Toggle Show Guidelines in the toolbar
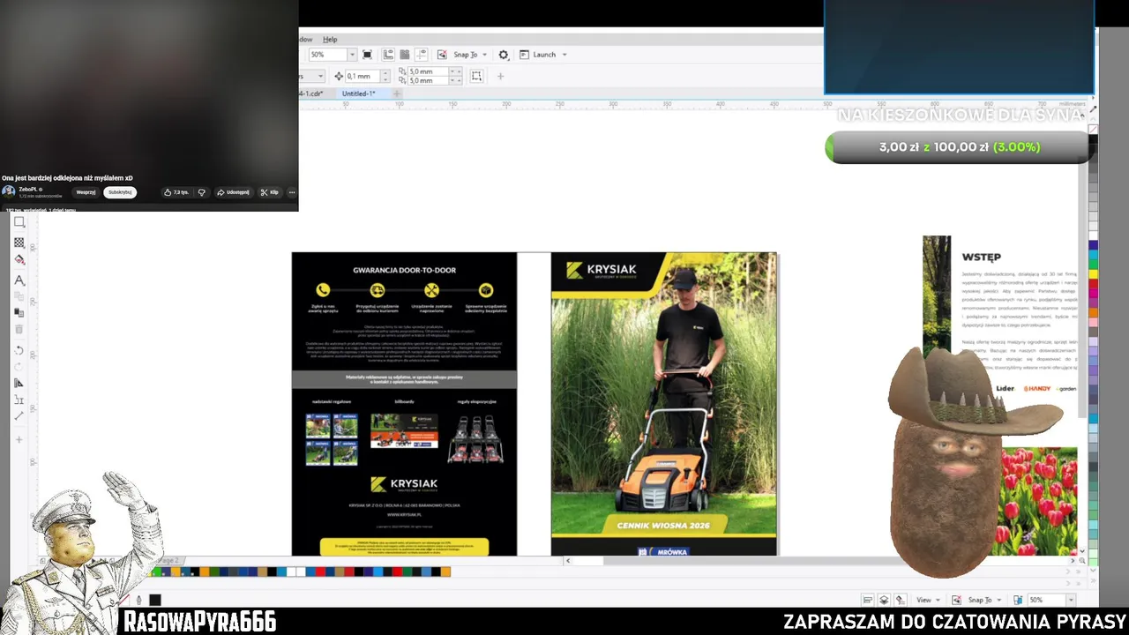This screenshot has height=635, width=1129. coord(422,55)
